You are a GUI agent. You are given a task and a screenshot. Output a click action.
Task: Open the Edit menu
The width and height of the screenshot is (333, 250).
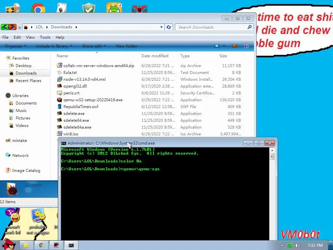(x=17, y=37)
